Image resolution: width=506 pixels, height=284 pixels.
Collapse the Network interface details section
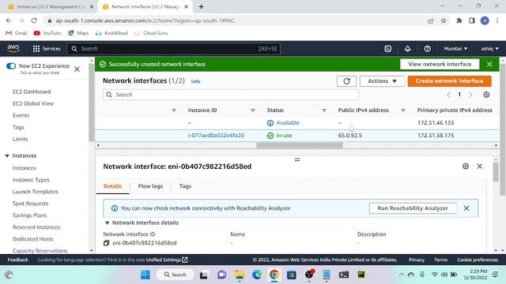tap(108, 222)
